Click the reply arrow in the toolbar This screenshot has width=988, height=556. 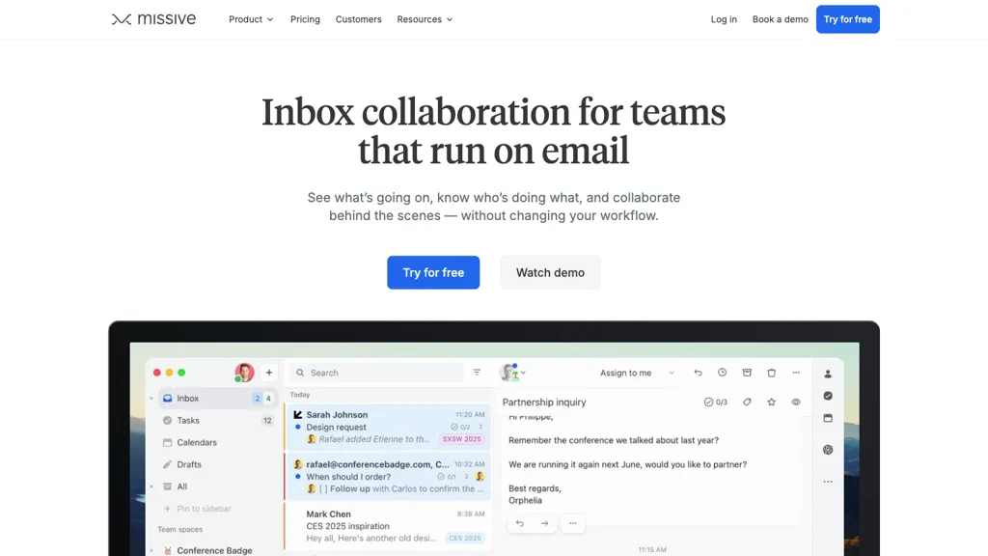pos(698,373)
